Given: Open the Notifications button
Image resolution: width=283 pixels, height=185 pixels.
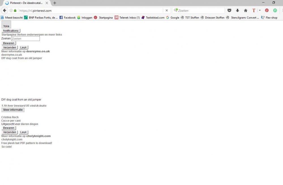Looking at the screenshot, I should (11, 31).
